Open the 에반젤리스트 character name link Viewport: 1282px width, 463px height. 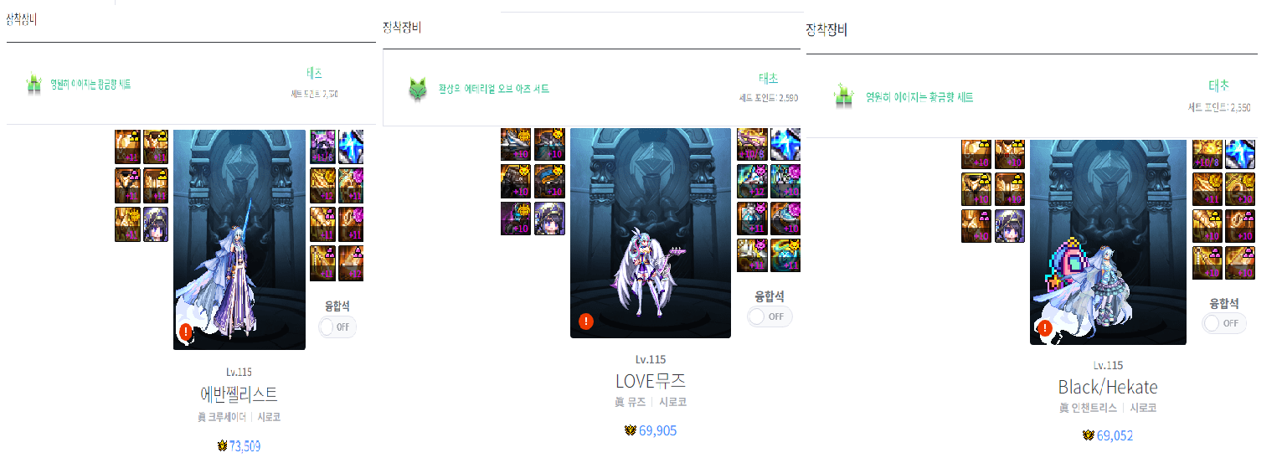coord(239,394)
